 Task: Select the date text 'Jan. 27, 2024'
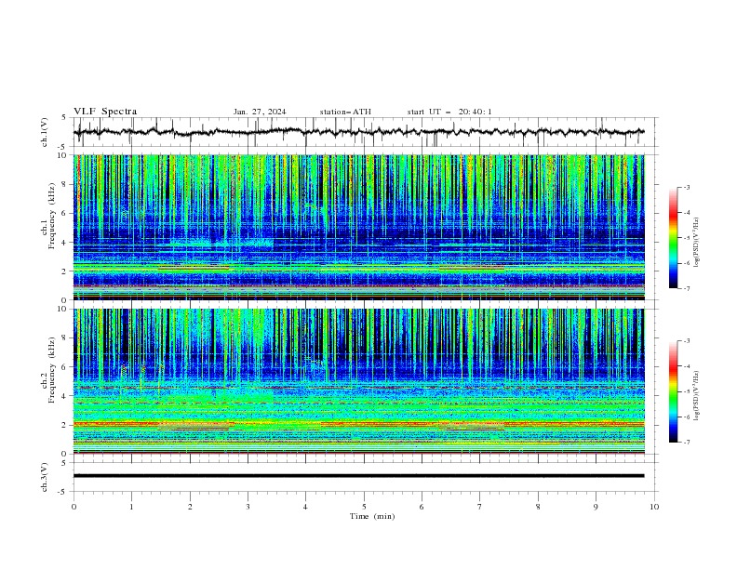260,112
